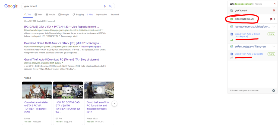Click the red flag flagged-sites icon

pyautogui.click(x=271, y=19)
